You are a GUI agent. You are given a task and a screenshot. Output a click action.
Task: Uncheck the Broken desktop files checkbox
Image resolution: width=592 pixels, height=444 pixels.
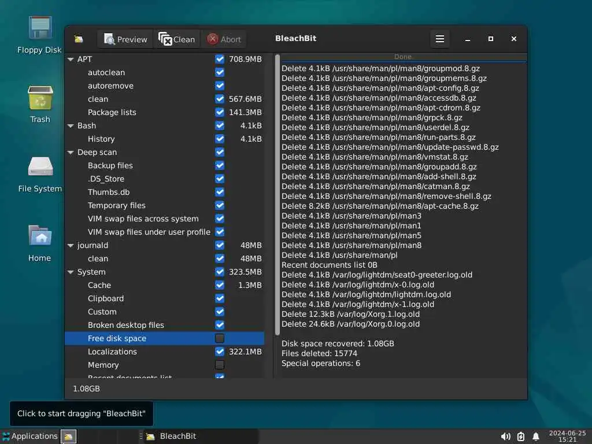click(220, 325)
